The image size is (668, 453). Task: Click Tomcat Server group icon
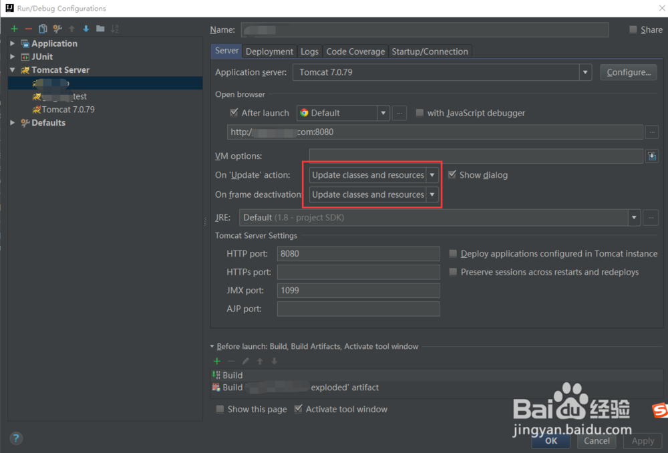25,70
